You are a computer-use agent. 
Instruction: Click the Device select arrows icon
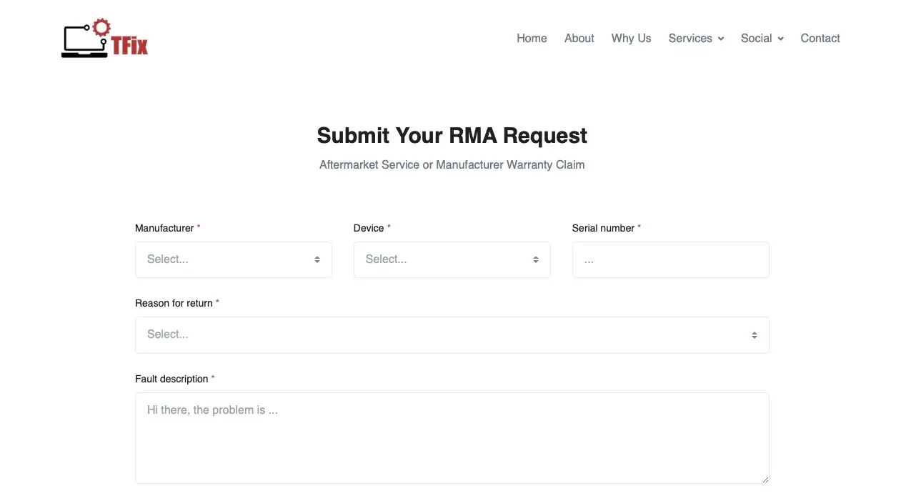coord(536,259)
